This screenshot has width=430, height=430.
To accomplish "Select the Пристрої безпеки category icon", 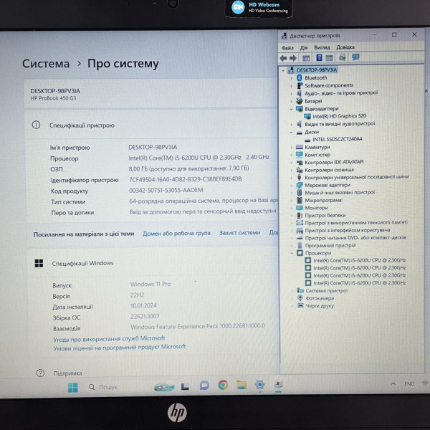I will [x=300, y=215].
